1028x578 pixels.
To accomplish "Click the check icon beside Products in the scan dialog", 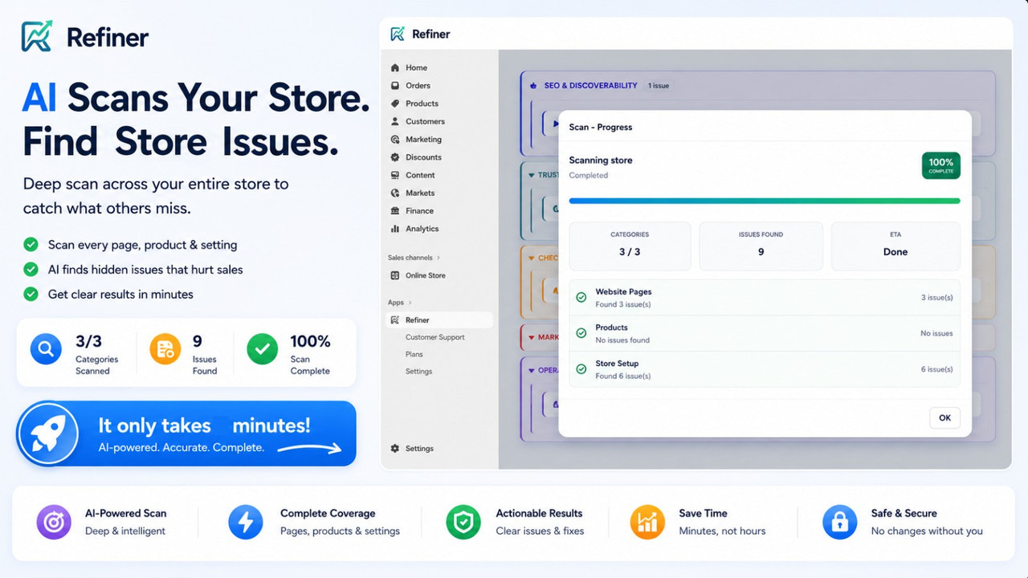I will (581, 333).
